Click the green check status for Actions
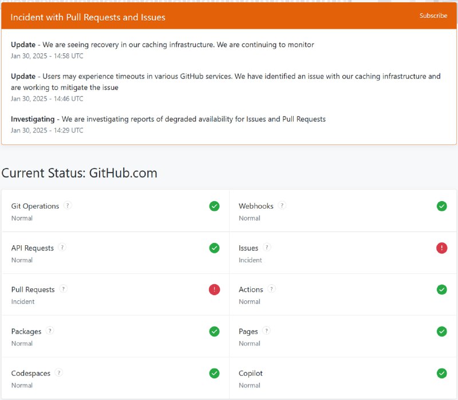 click(x=441, y=289)
